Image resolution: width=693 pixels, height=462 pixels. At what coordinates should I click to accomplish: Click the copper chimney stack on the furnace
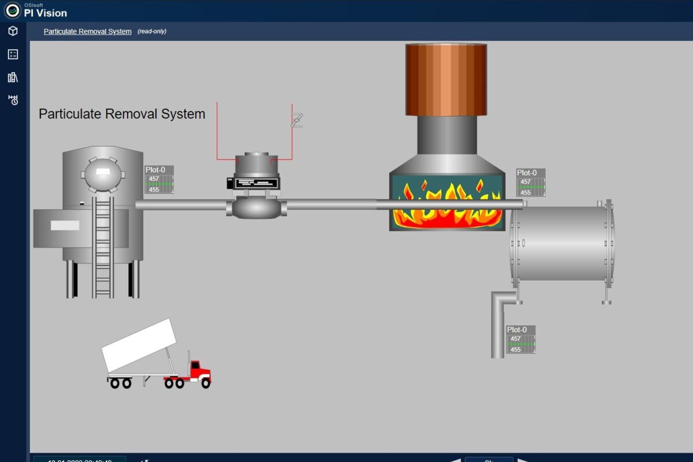(445, 79)
